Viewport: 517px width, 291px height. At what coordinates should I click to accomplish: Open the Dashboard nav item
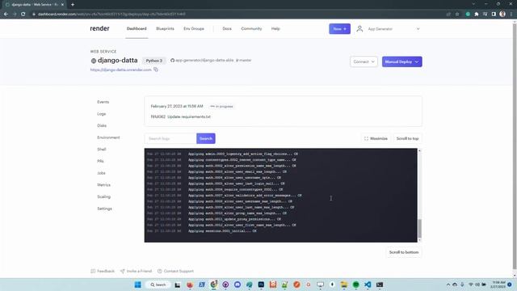click(x=137, y=29)
